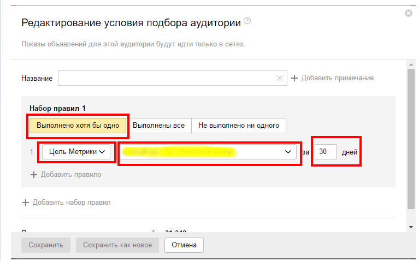Select Не выполнено ни одного option
This screenshot has width=419, height=261.
point(239,126)
